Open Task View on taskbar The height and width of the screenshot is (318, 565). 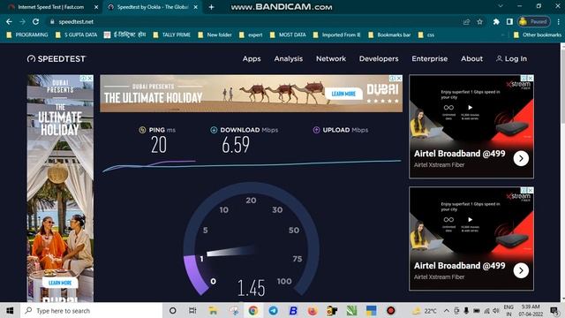[x=192, y=310]
